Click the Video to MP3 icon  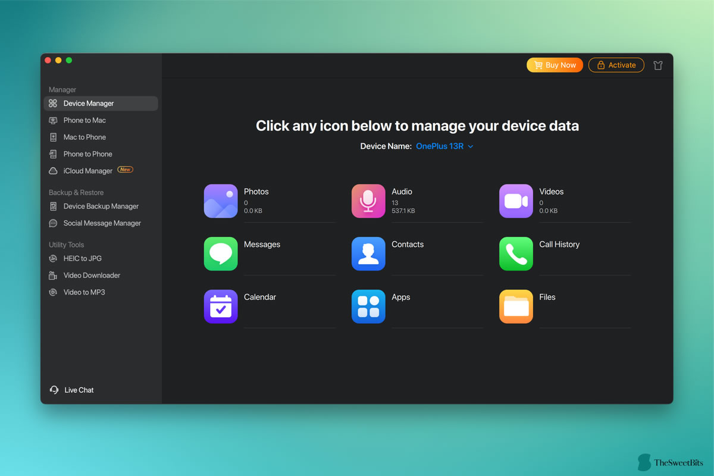point(53,292)
